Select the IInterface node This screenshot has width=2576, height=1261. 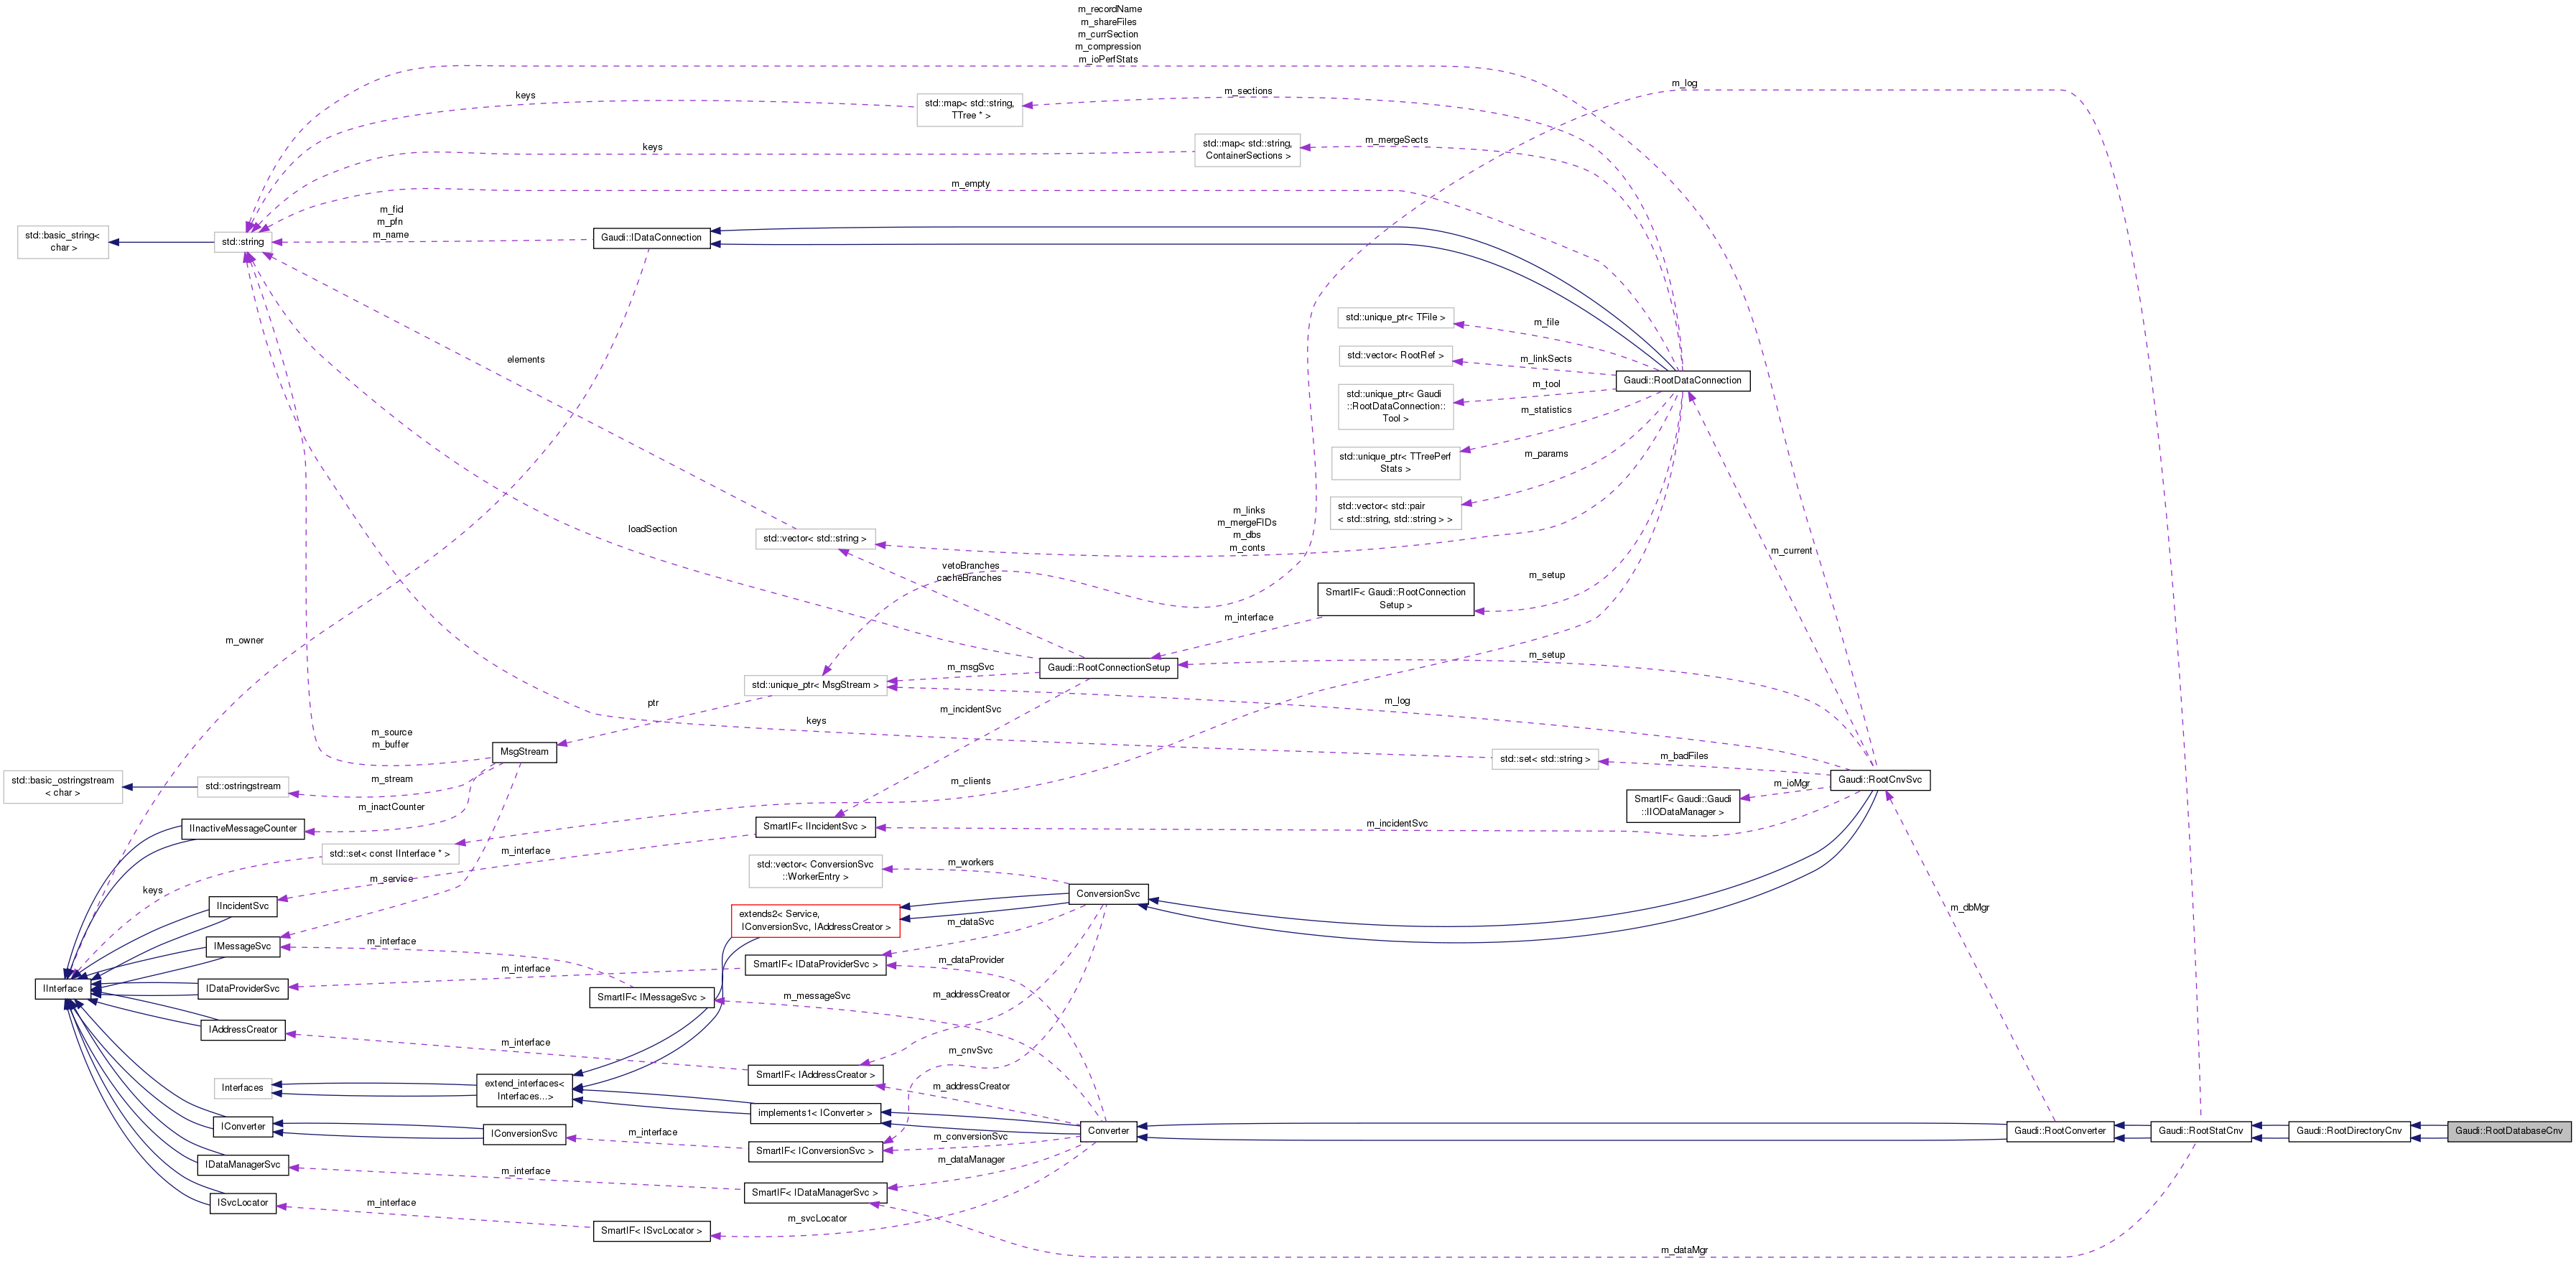tap(63, 989)
